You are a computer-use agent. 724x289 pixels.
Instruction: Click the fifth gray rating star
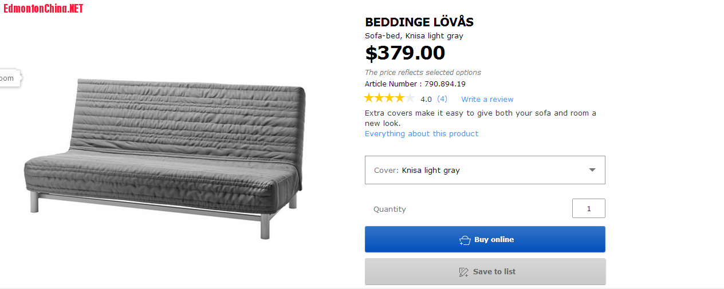(x=410, y=98)
